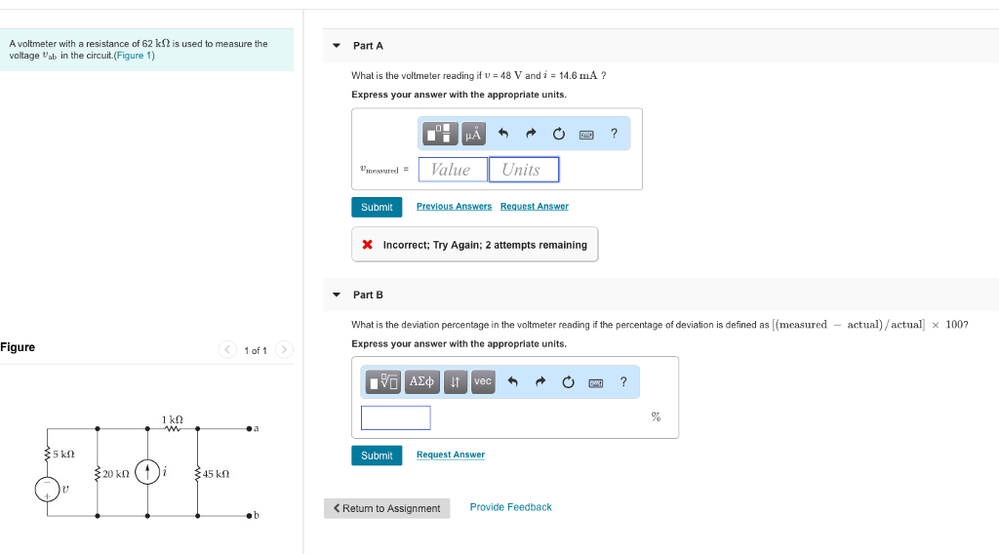This screenshot has height=554, width=999.
Task: Open the Figure 1 link in problem statement
Action: click(134, 56)
